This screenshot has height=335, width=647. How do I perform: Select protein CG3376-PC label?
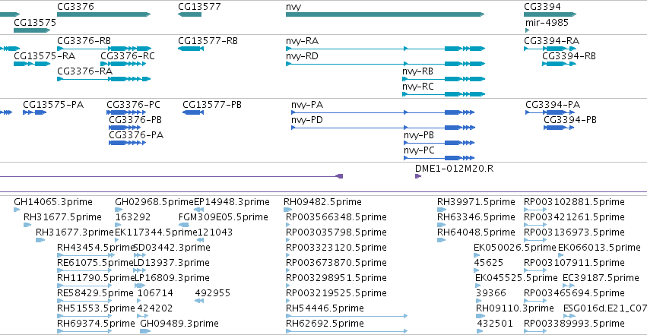click(x=133, y=105)
